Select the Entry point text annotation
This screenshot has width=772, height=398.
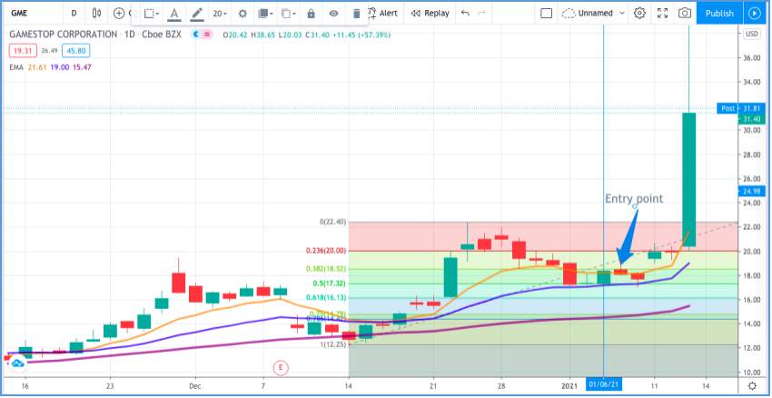pos(634,199)
